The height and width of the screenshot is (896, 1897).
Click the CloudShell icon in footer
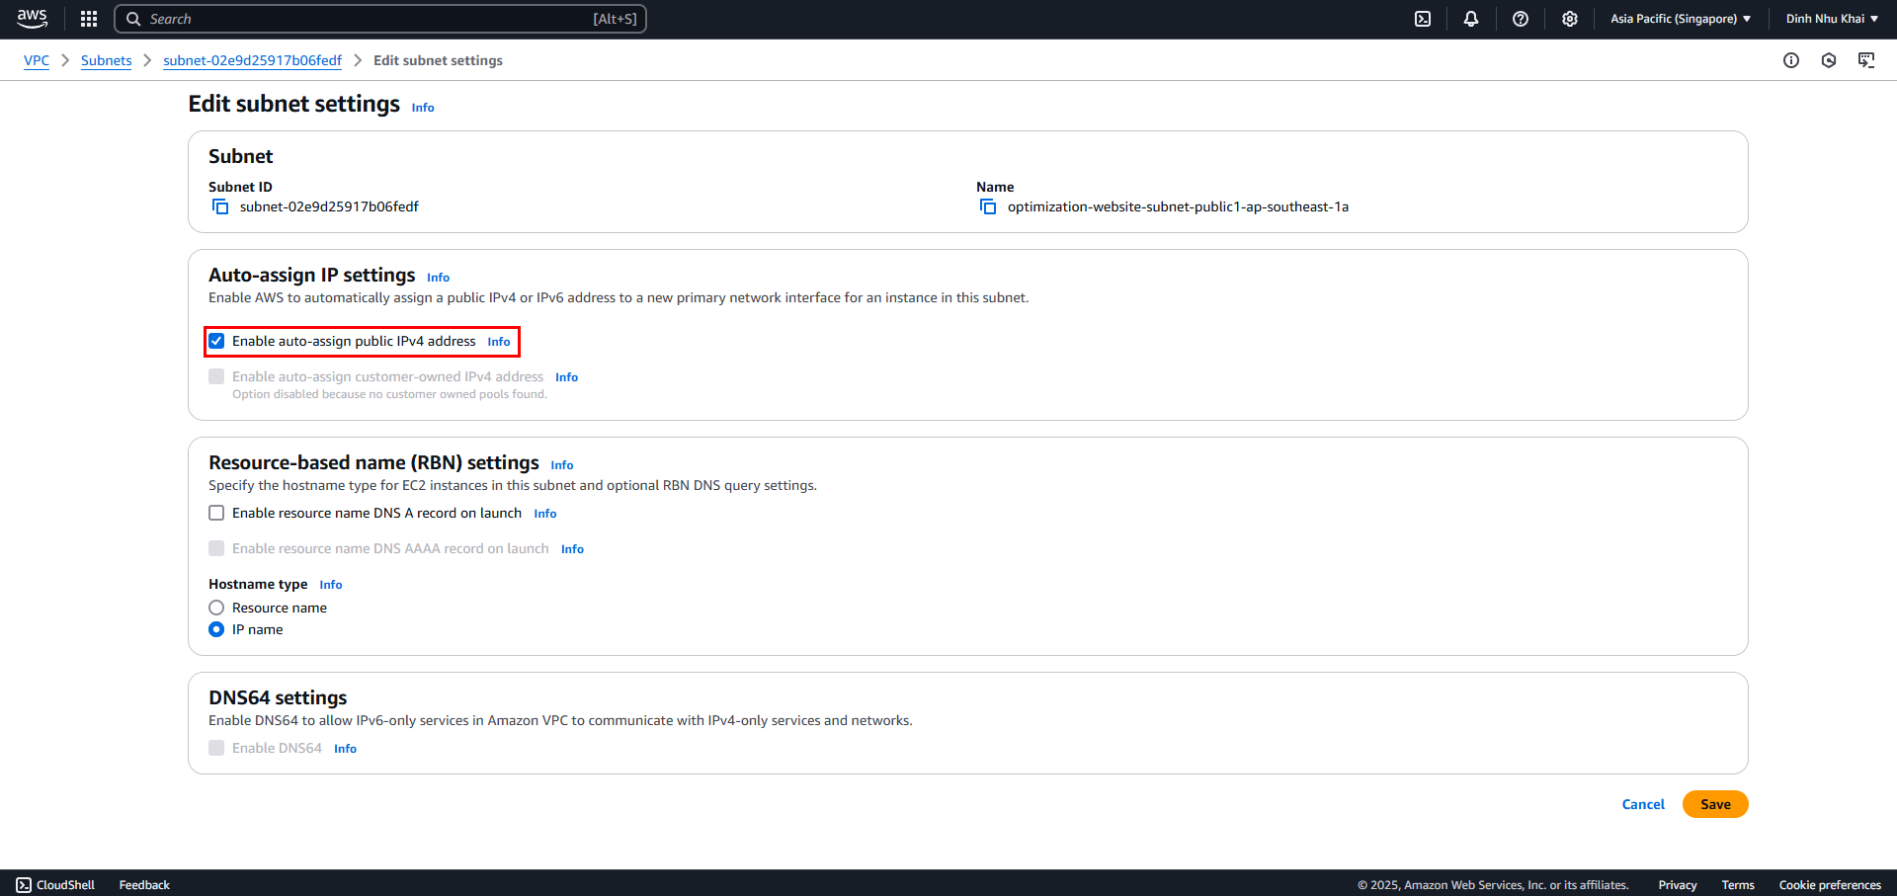(24, 885)
